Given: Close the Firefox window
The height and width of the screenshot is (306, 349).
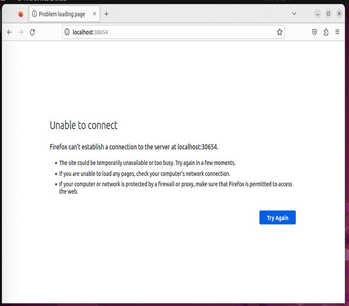Looking at the screenshot, I should coord(339,14).
